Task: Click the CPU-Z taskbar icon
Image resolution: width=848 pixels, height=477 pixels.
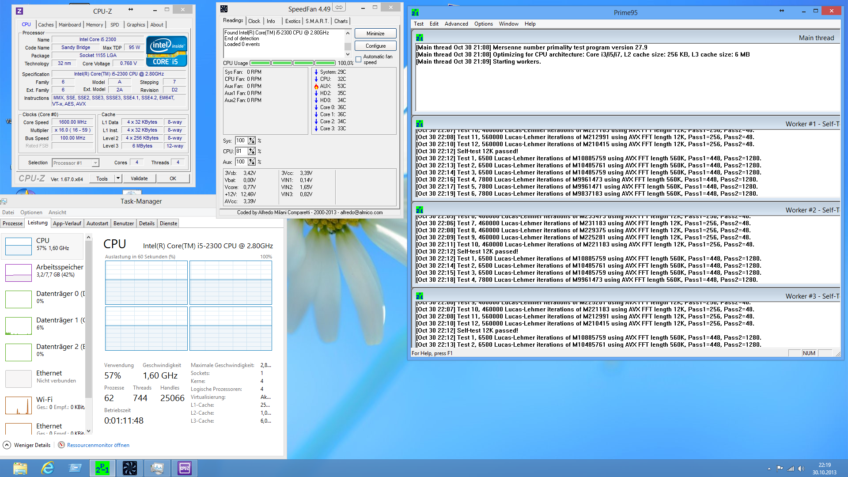Action: coord(184,468)
